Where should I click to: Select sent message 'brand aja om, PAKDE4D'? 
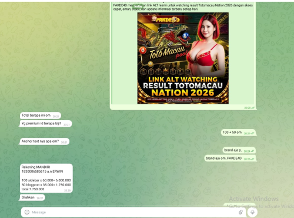coord(230,158)
